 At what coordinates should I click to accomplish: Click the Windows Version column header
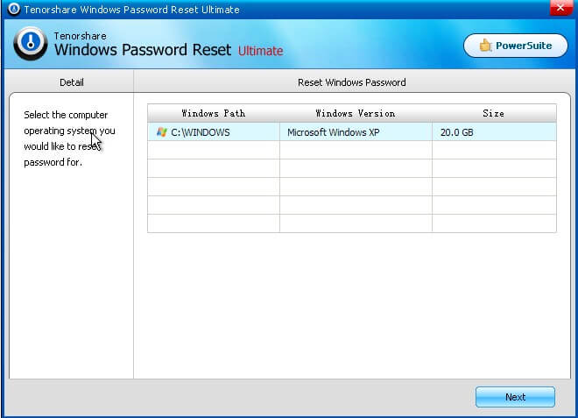point(356,113)
